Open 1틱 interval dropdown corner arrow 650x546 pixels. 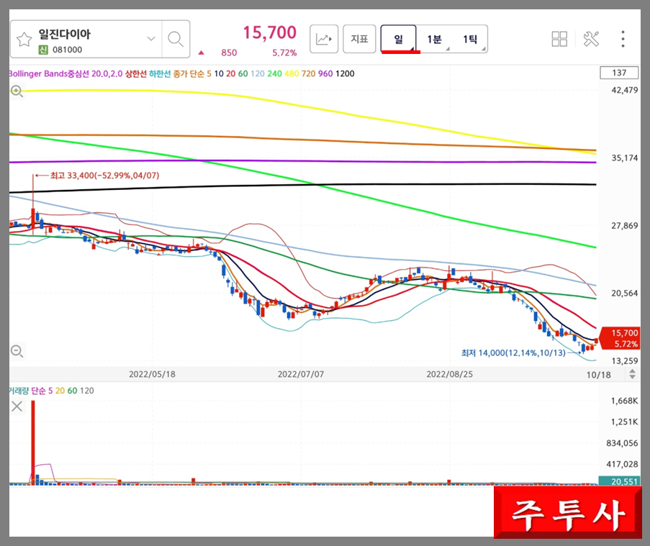click(x=483, y=49)
